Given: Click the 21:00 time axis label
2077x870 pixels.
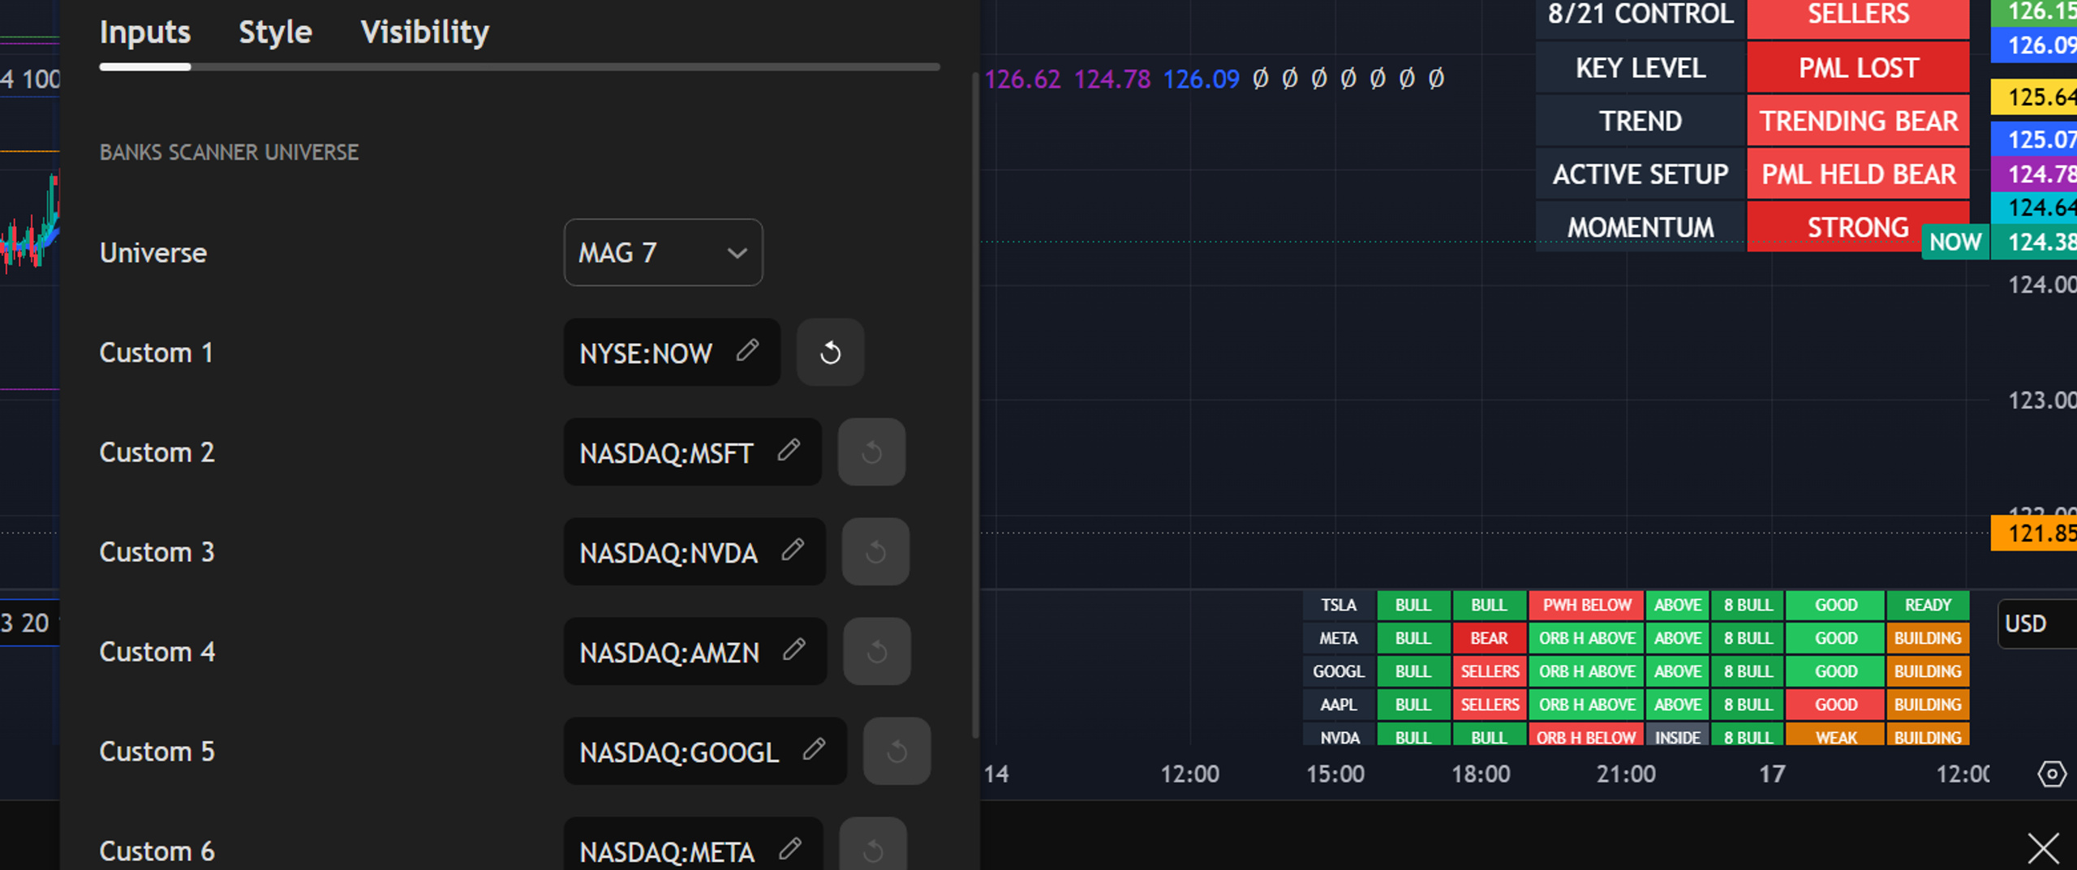Looking at the screenshot, I should click(x=1626, y=774).
